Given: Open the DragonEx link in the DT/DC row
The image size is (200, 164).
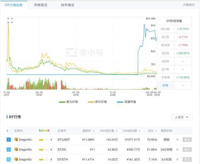Looking at the screenshot, I should 25,149.
